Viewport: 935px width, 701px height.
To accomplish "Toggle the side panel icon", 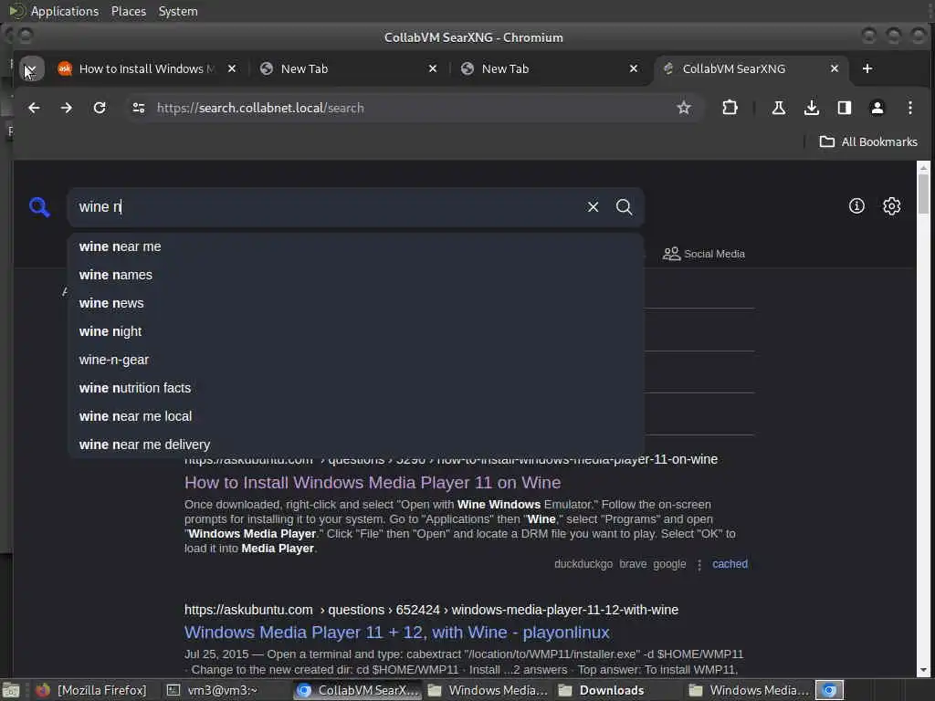I will click(x=844, y=108).
